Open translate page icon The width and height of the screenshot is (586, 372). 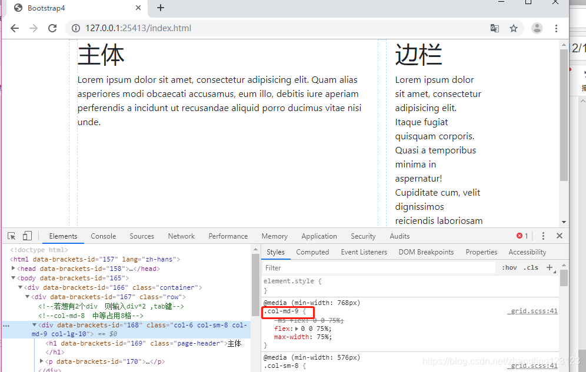(x=494, y=28)
